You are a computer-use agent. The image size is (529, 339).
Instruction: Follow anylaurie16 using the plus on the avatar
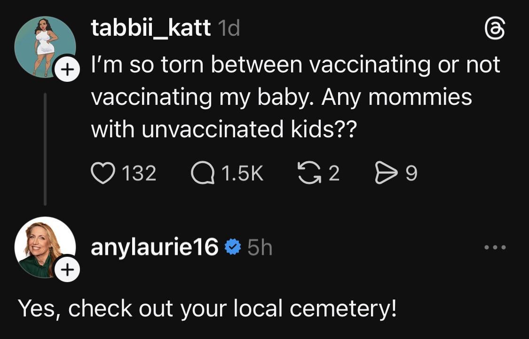coord(68,269)
